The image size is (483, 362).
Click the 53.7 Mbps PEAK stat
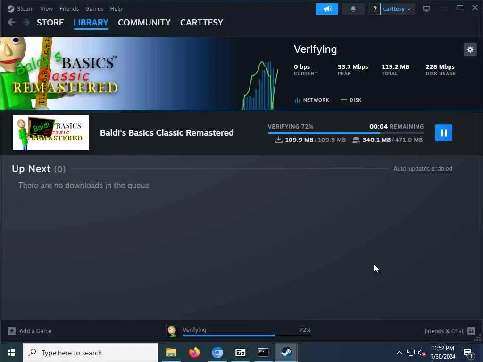[x=353, y=70]
